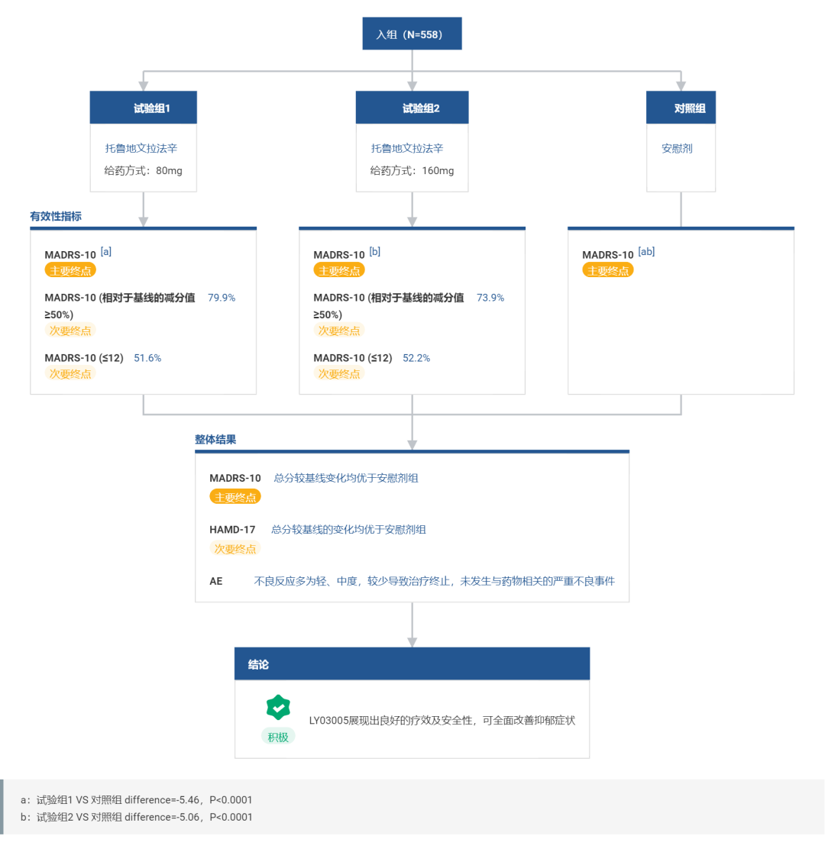Click MADRS-10 (≤12) label in 试验组1

(84, 358)
